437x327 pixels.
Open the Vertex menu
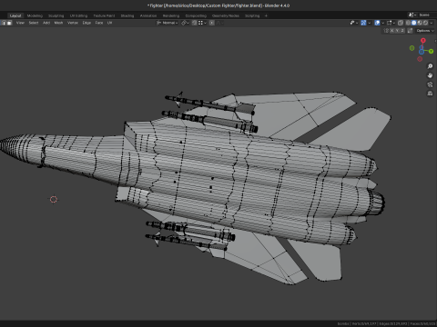coord(73,23)
